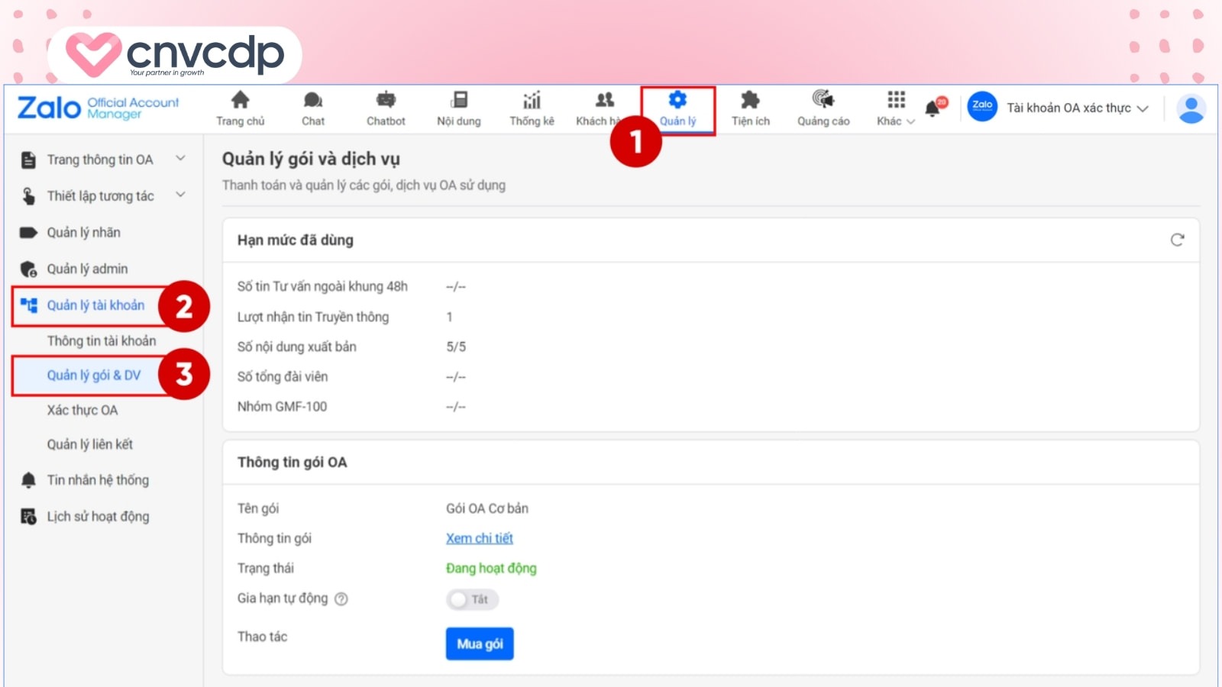Expand the Trang thông tin OA chevron
The height and width of the screenshot is (687, 1222).
(x=181, y=159)
